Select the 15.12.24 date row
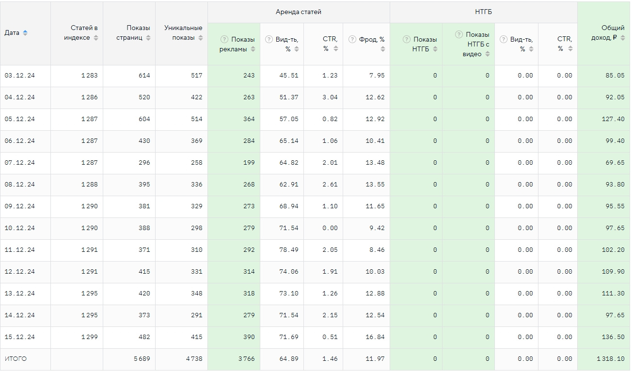Screen dimensions: 633x371 (x=20, y=337)
